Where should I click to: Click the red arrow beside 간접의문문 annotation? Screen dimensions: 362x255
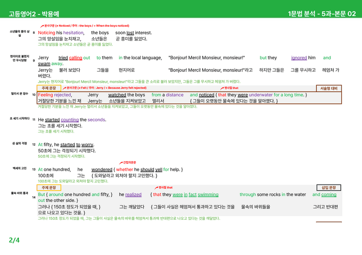121,163
